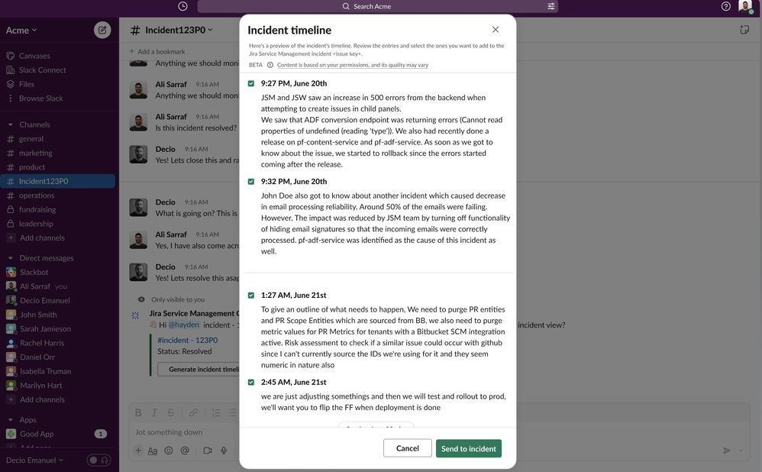Open Slackbot direct message
The width and height of the screenshot is (762, 472).
34,272
